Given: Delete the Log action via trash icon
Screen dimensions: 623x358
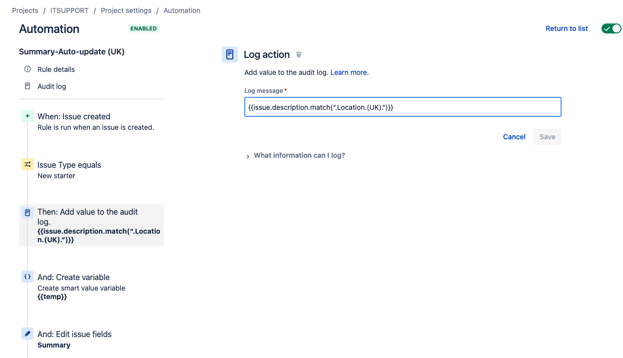Looking at the screenshot, I should pos(299,54).
